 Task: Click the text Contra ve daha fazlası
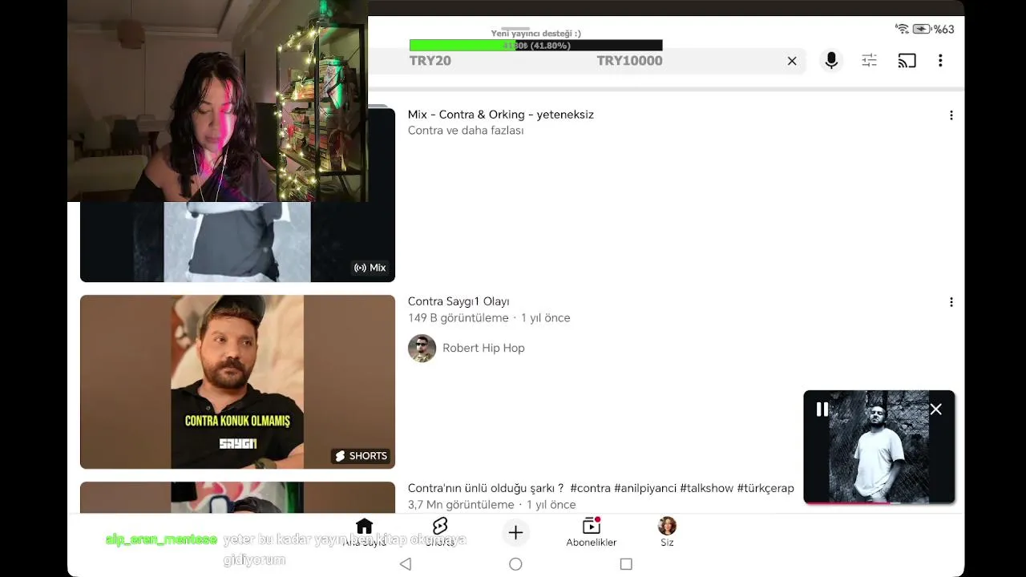[466, 131]
